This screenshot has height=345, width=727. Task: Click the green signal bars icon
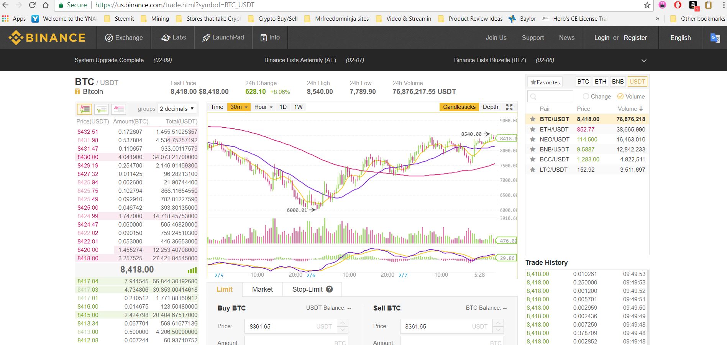click(x=192, y=270)
